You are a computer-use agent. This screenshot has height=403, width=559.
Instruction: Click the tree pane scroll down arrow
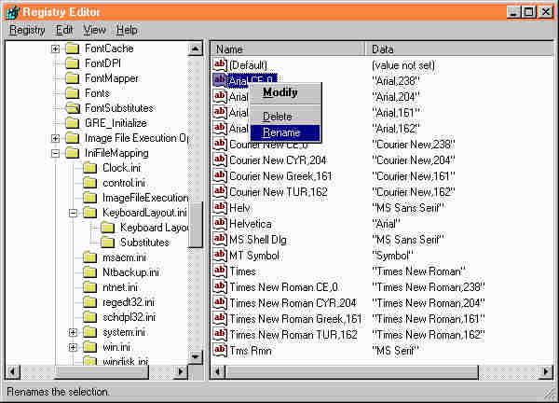tap(196, 356)
